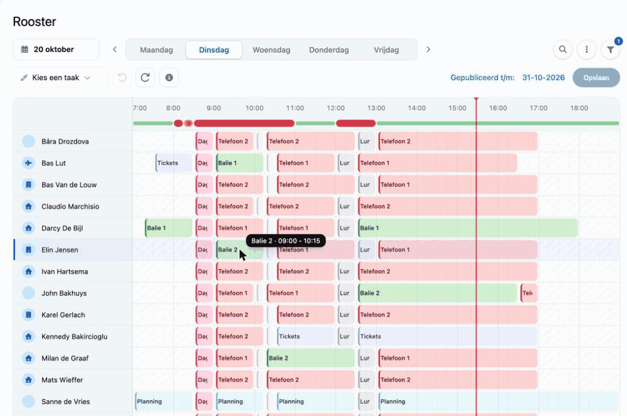627x416 pixels.
Task: Click the home icon beside Darcy De Bijl
Action: pyautogui.click(x=28, y=228)
